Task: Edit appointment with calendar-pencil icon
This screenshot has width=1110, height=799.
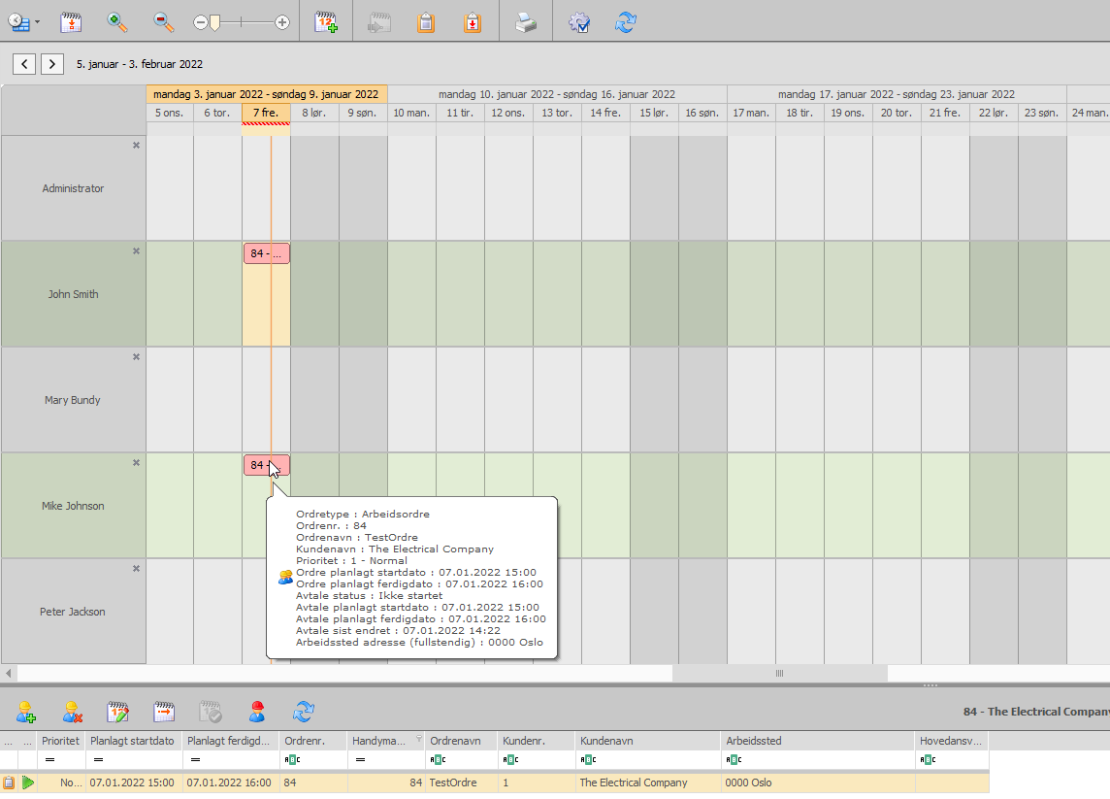Action: [118, 712]
